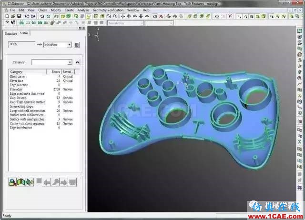Switch to the Status tab

24,33
